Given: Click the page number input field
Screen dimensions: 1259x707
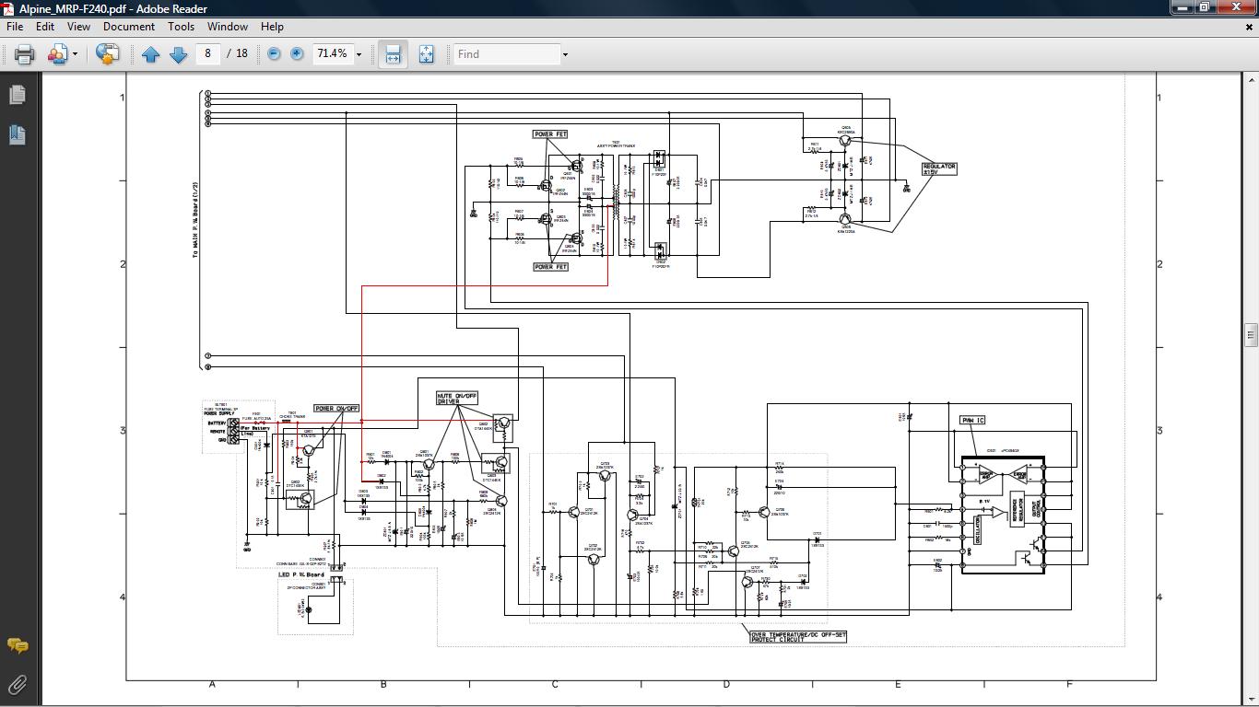Looking at the screenshot, I should click(x=207, y=54).
